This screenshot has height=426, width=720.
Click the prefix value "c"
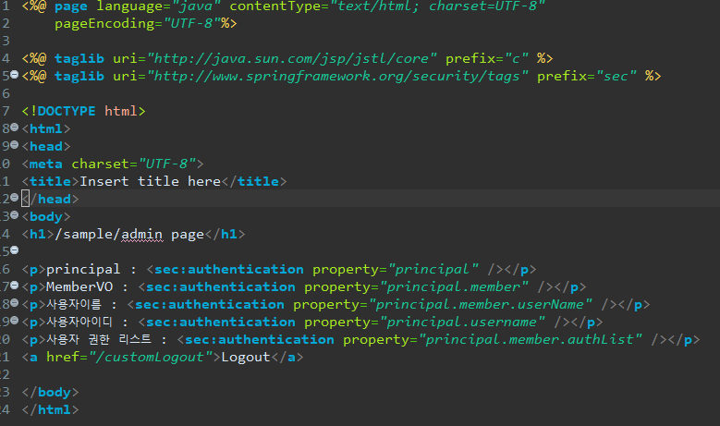[x=517, y=59]
